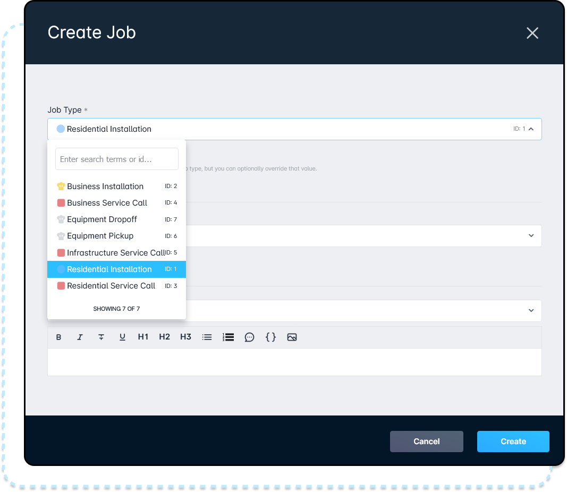
Task: Close the Create Job dialog
Action: point(532,33)
